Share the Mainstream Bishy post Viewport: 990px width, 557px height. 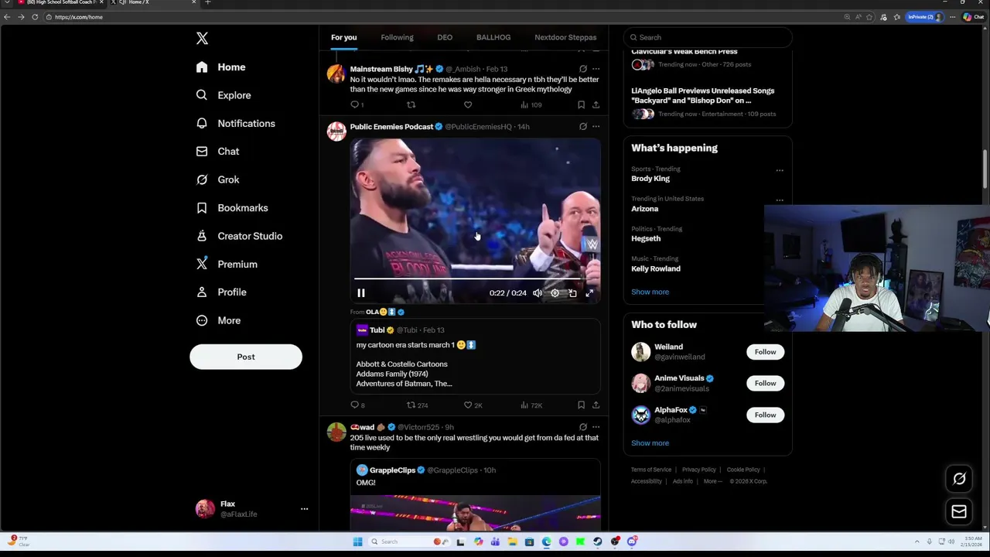click(596, 104)
